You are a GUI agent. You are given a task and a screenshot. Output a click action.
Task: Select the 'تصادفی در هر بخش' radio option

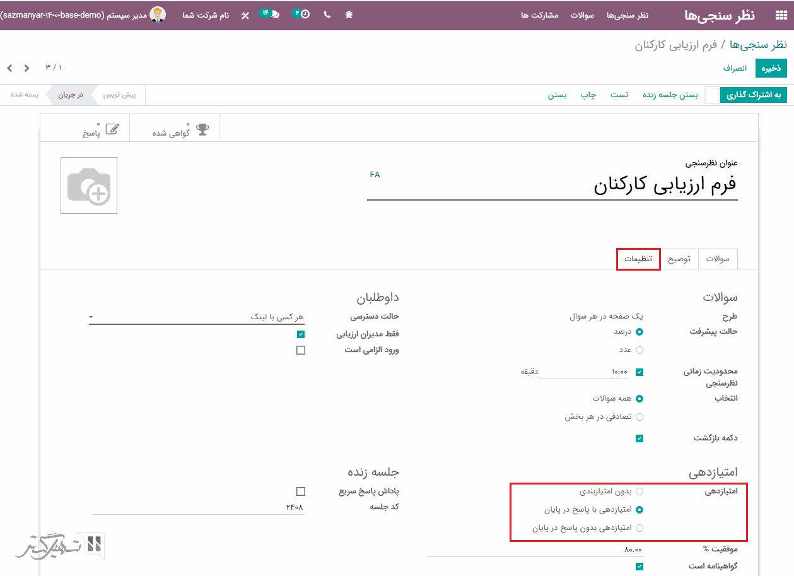pos(639,417)
